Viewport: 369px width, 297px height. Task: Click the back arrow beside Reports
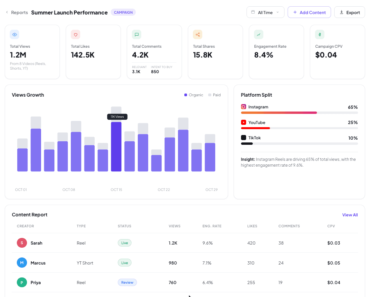coord(7,12)
